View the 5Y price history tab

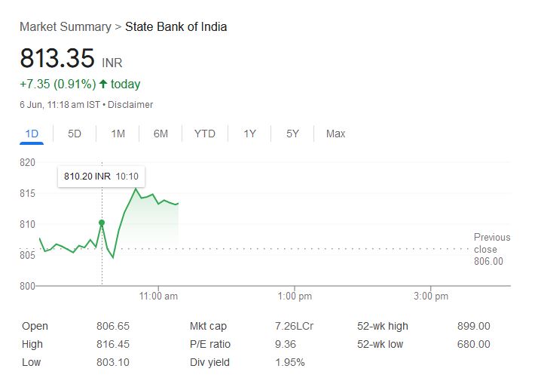(x=292, y=134)
